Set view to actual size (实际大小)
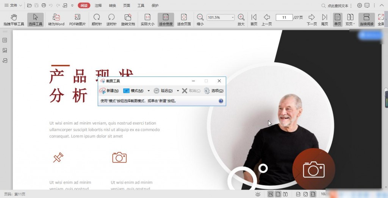The image size is (388, 198). 147,20
